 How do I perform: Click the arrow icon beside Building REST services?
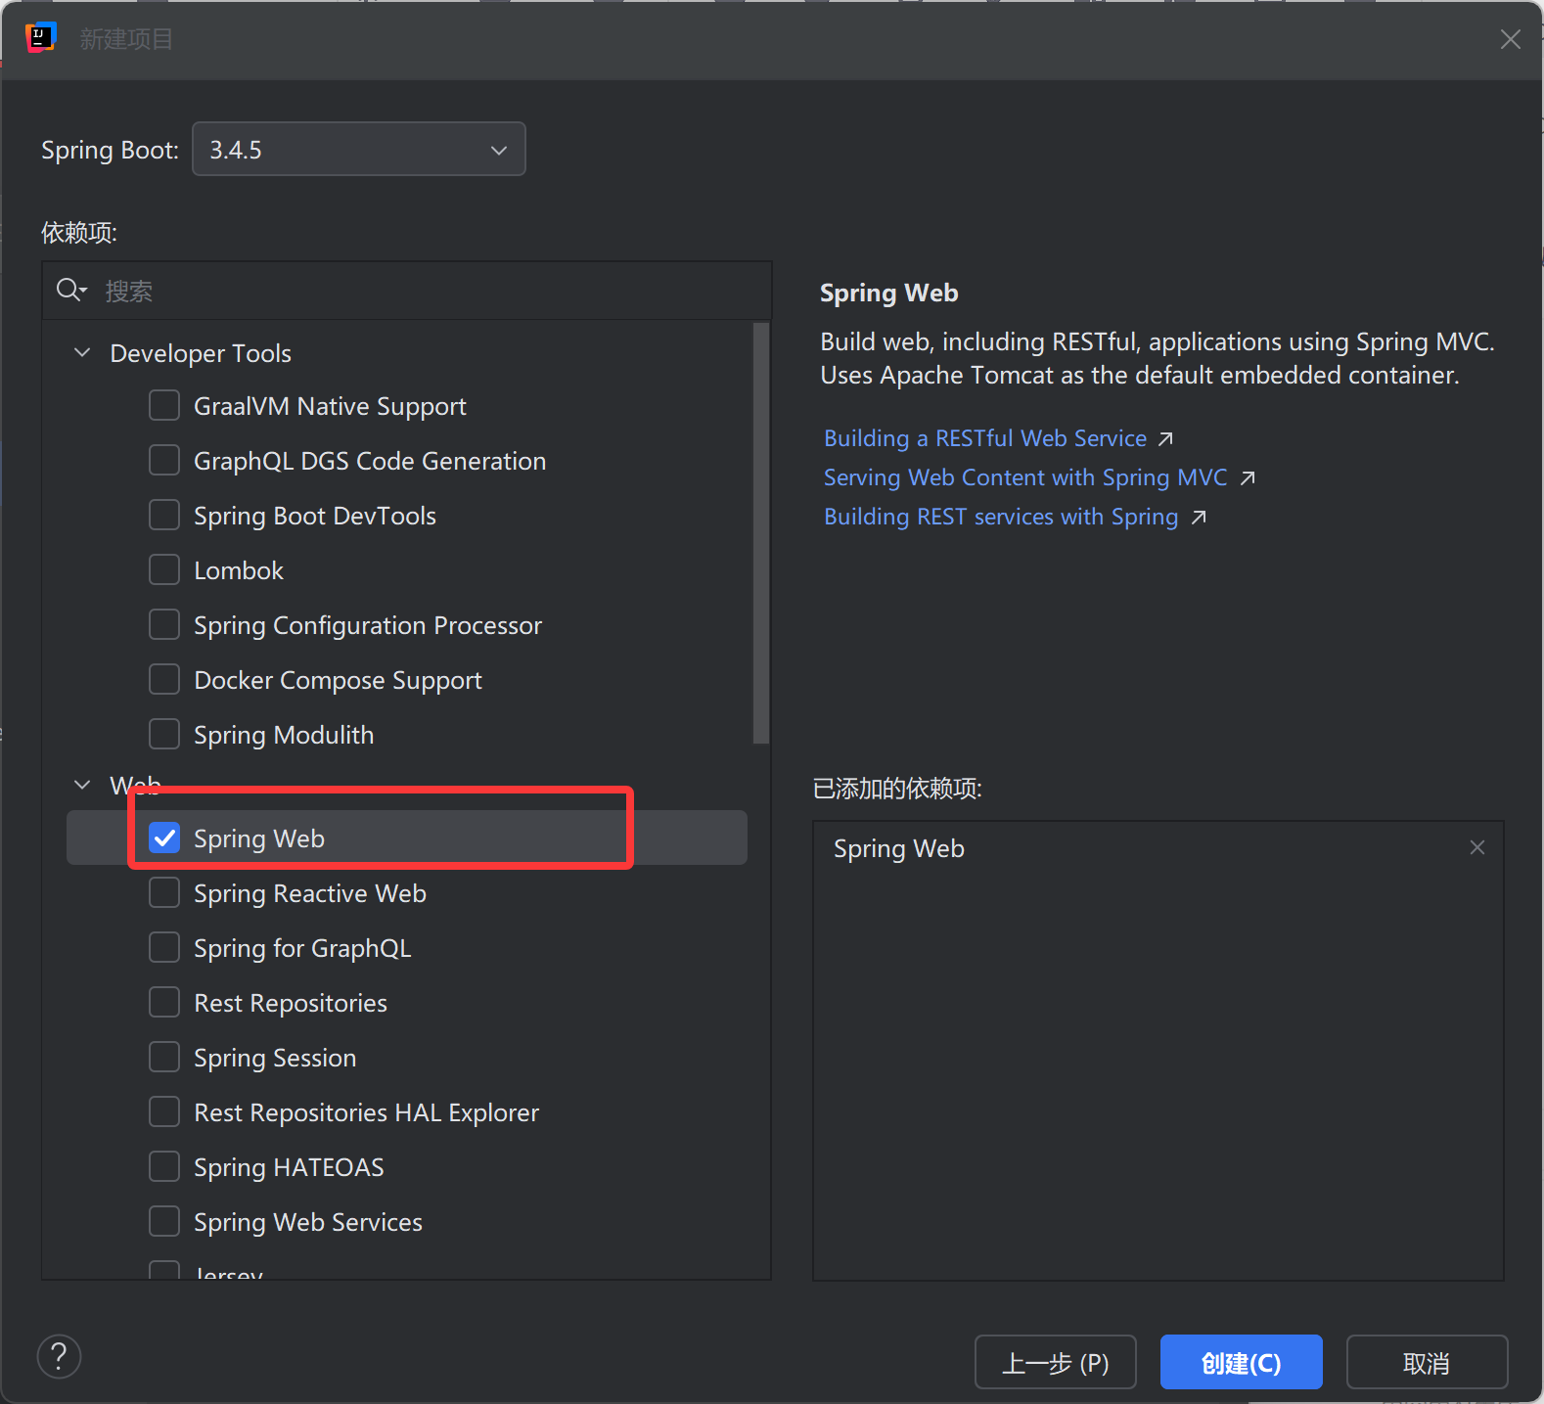tap(1199, 518)
